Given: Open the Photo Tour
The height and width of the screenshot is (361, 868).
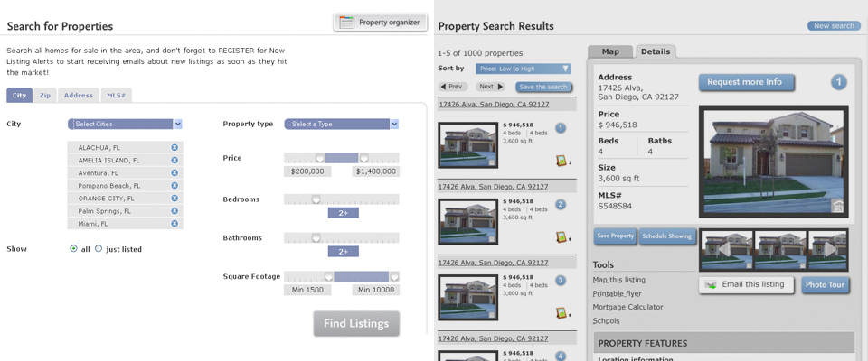Looking at the screenshot, I should 825,284.
